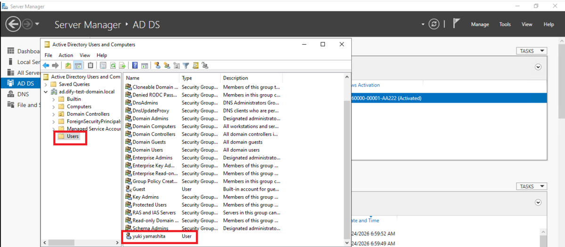Create a new group with toolbar icon
This screenshot has width=565, height=247.
[x=167, y=65]
